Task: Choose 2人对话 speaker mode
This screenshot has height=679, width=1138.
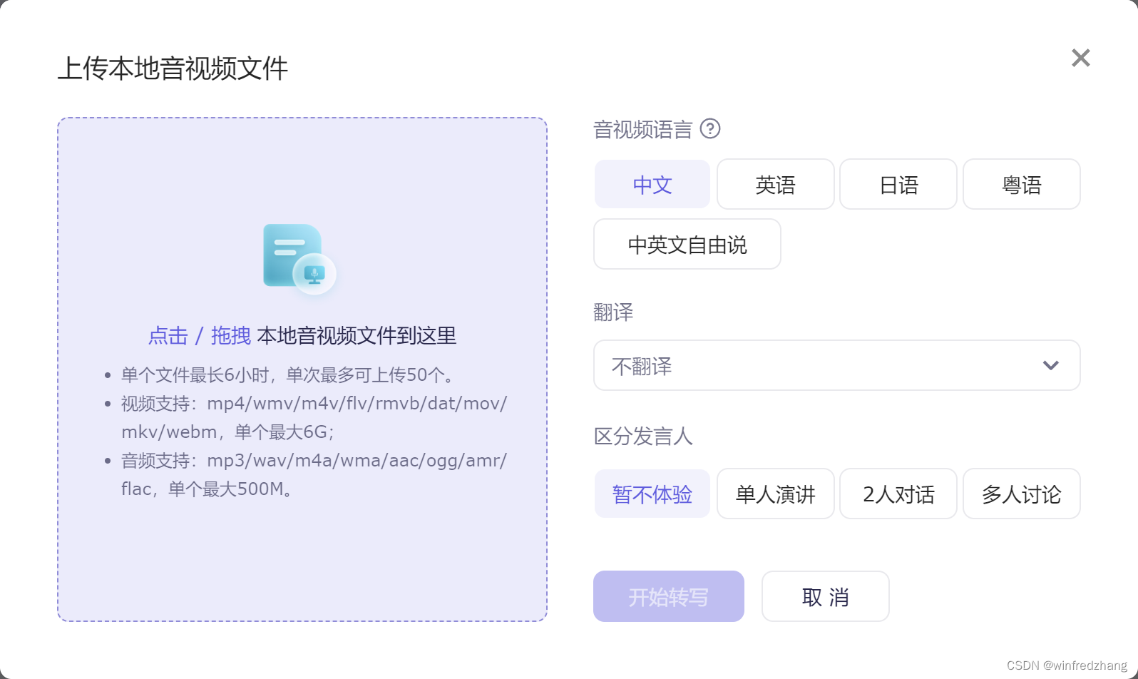Action: [898, 494]
